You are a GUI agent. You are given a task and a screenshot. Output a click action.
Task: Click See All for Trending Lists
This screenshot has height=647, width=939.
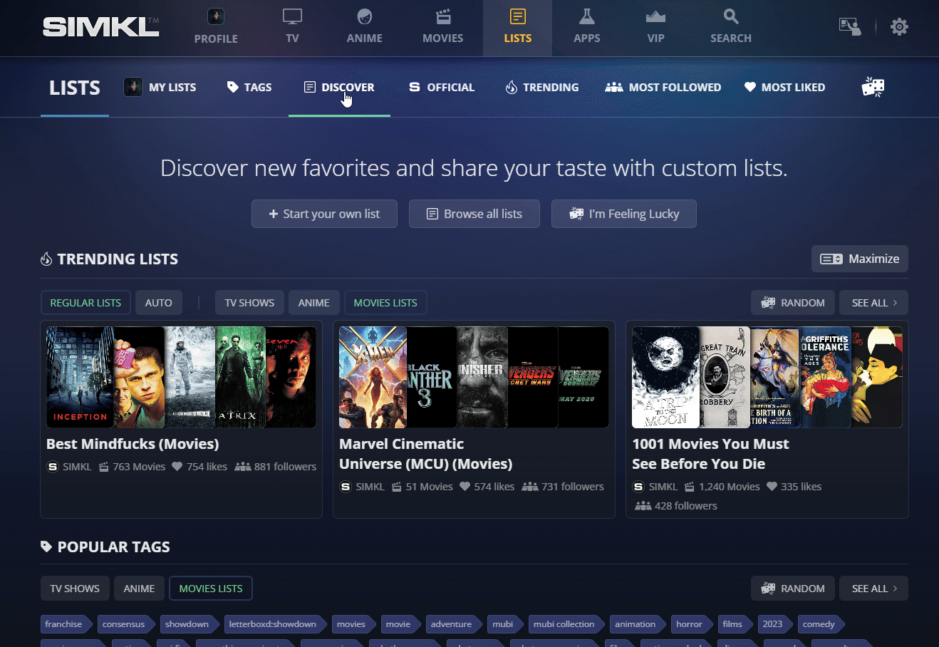click(873, 303)
